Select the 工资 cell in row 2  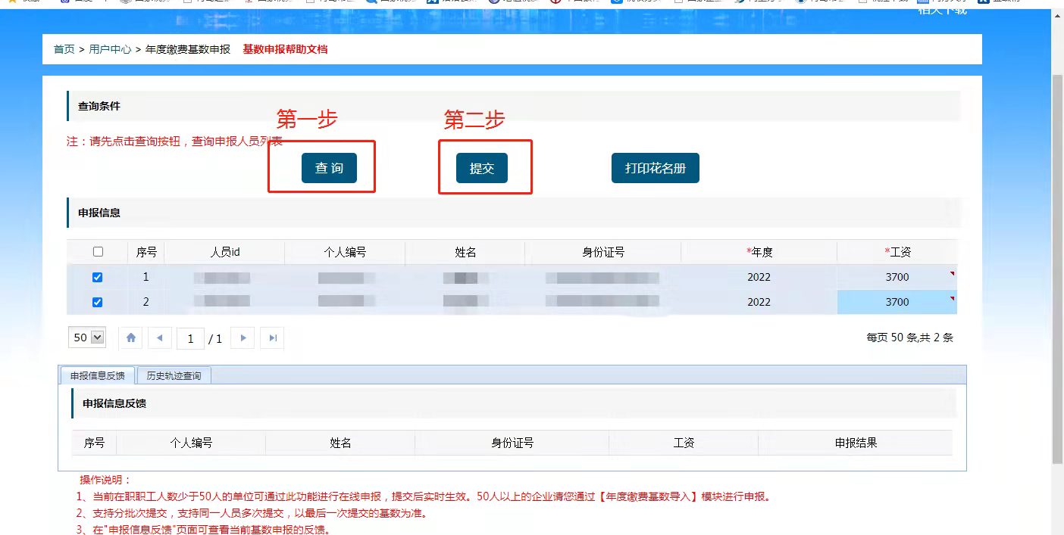(x=897, y=302)
